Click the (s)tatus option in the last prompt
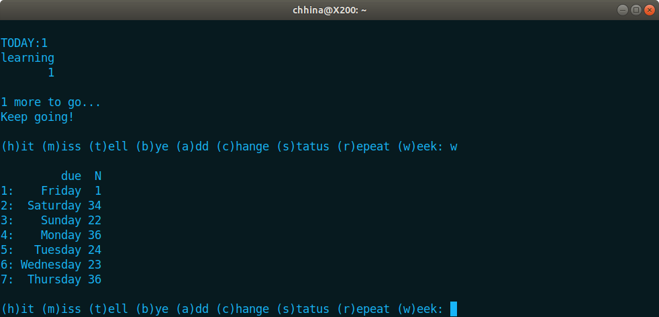Image resolution: width=659 pixels, height=317 pixels. coord(303,309)
